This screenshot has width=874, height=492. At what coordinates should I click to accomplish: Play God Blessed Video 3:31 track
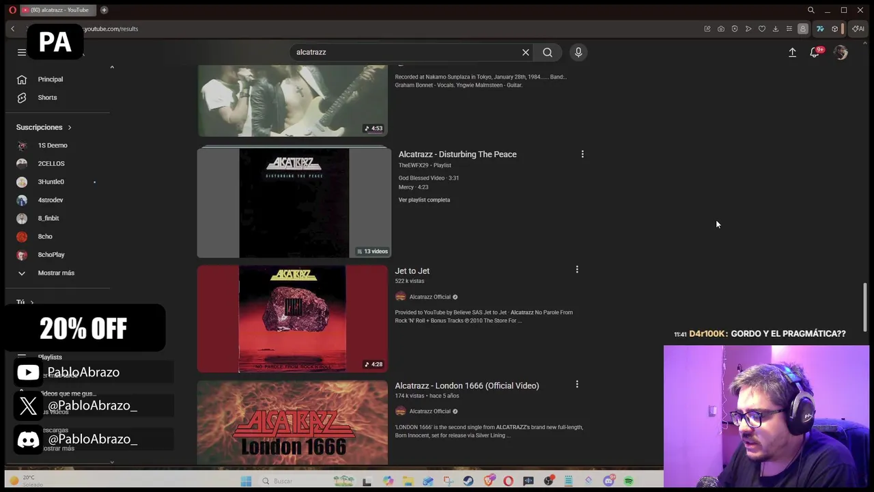click(429, 178)
